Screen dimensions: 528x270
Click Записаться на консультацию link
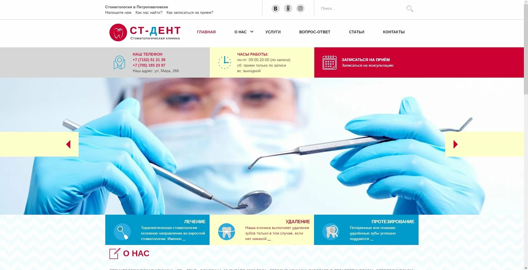click(x=367, y=66)
